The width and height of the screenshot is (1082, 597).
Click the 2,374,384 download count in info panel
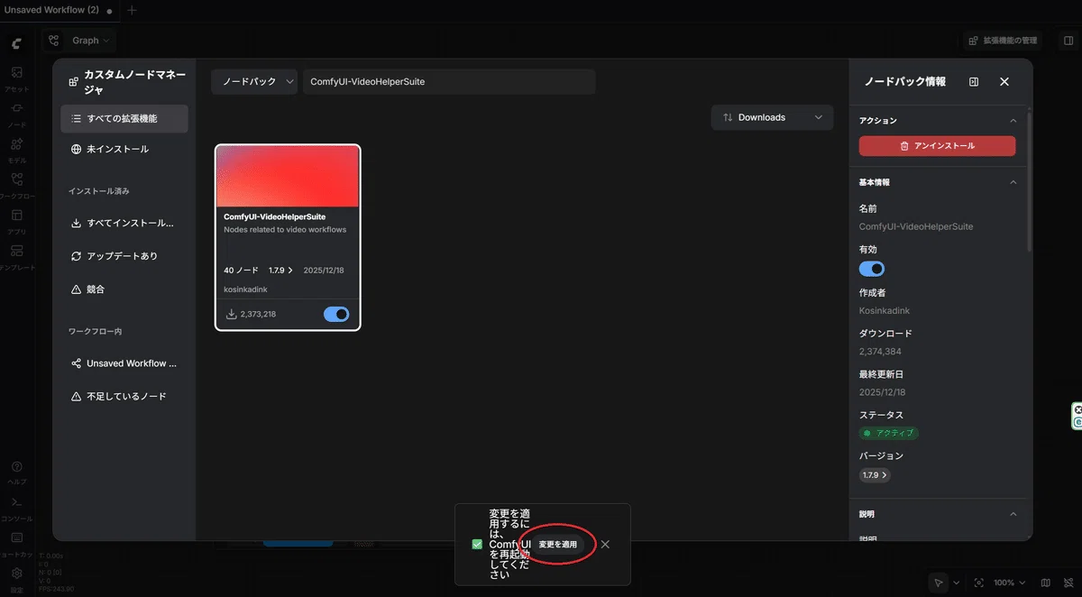[x=880, y=352]
